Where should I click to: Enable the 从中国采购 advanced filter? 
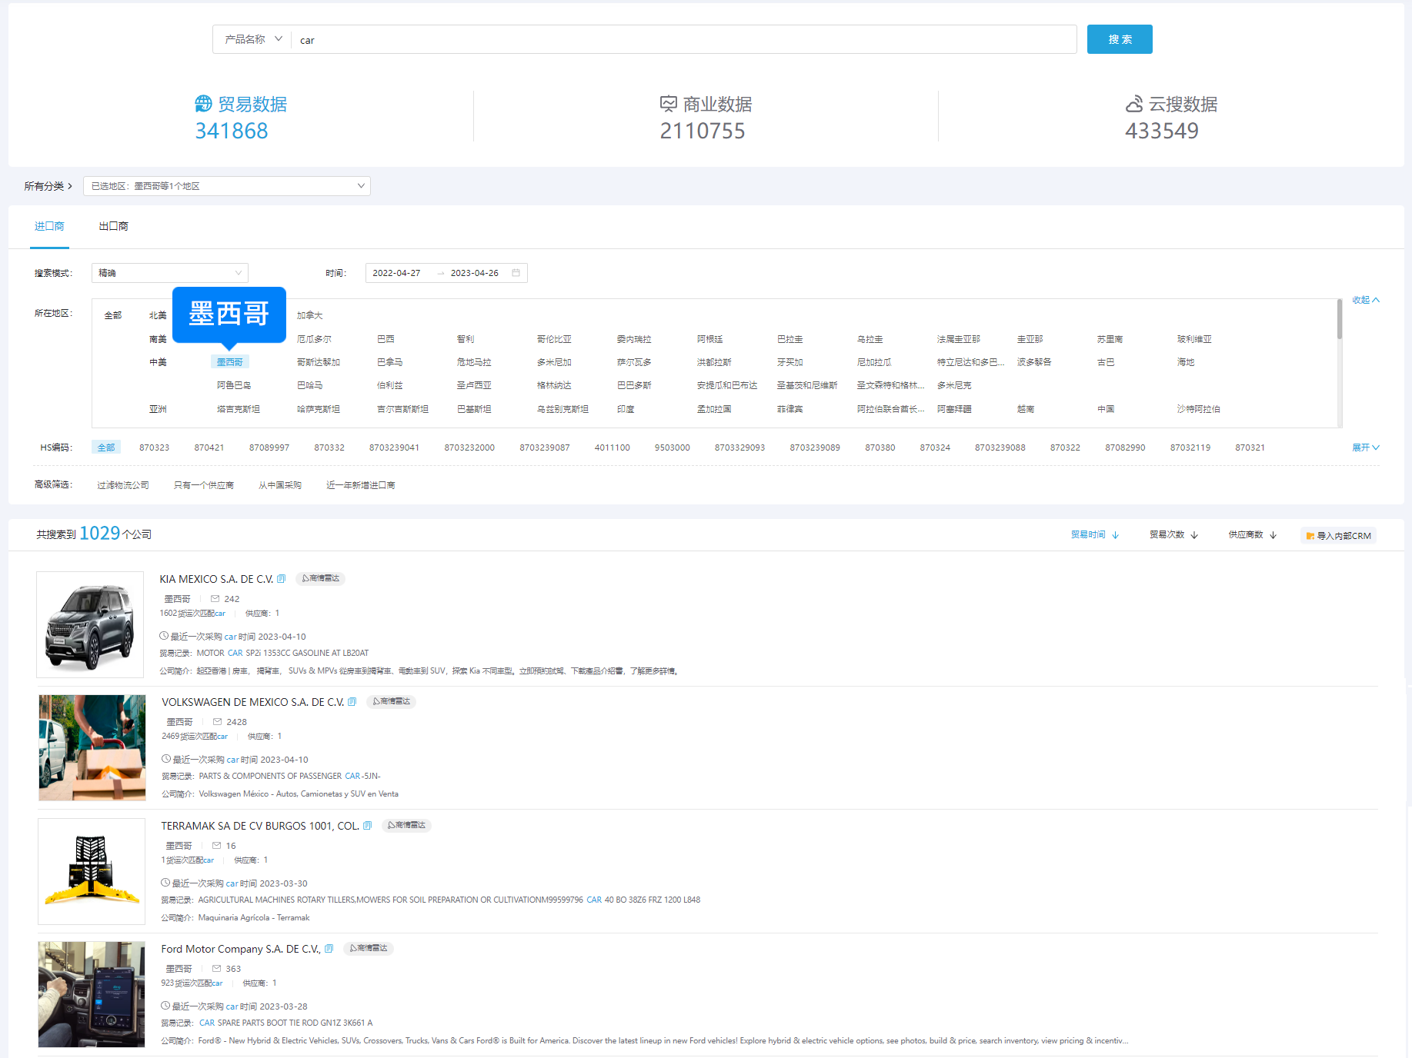[280, 485]
